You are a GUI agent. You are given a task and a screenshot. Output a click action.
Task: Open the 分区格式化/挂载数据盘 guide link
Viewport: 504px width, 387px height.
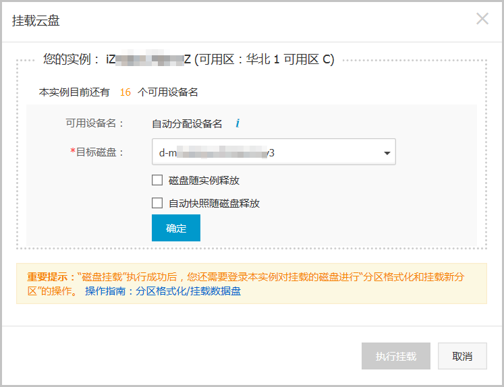(188, 291)
